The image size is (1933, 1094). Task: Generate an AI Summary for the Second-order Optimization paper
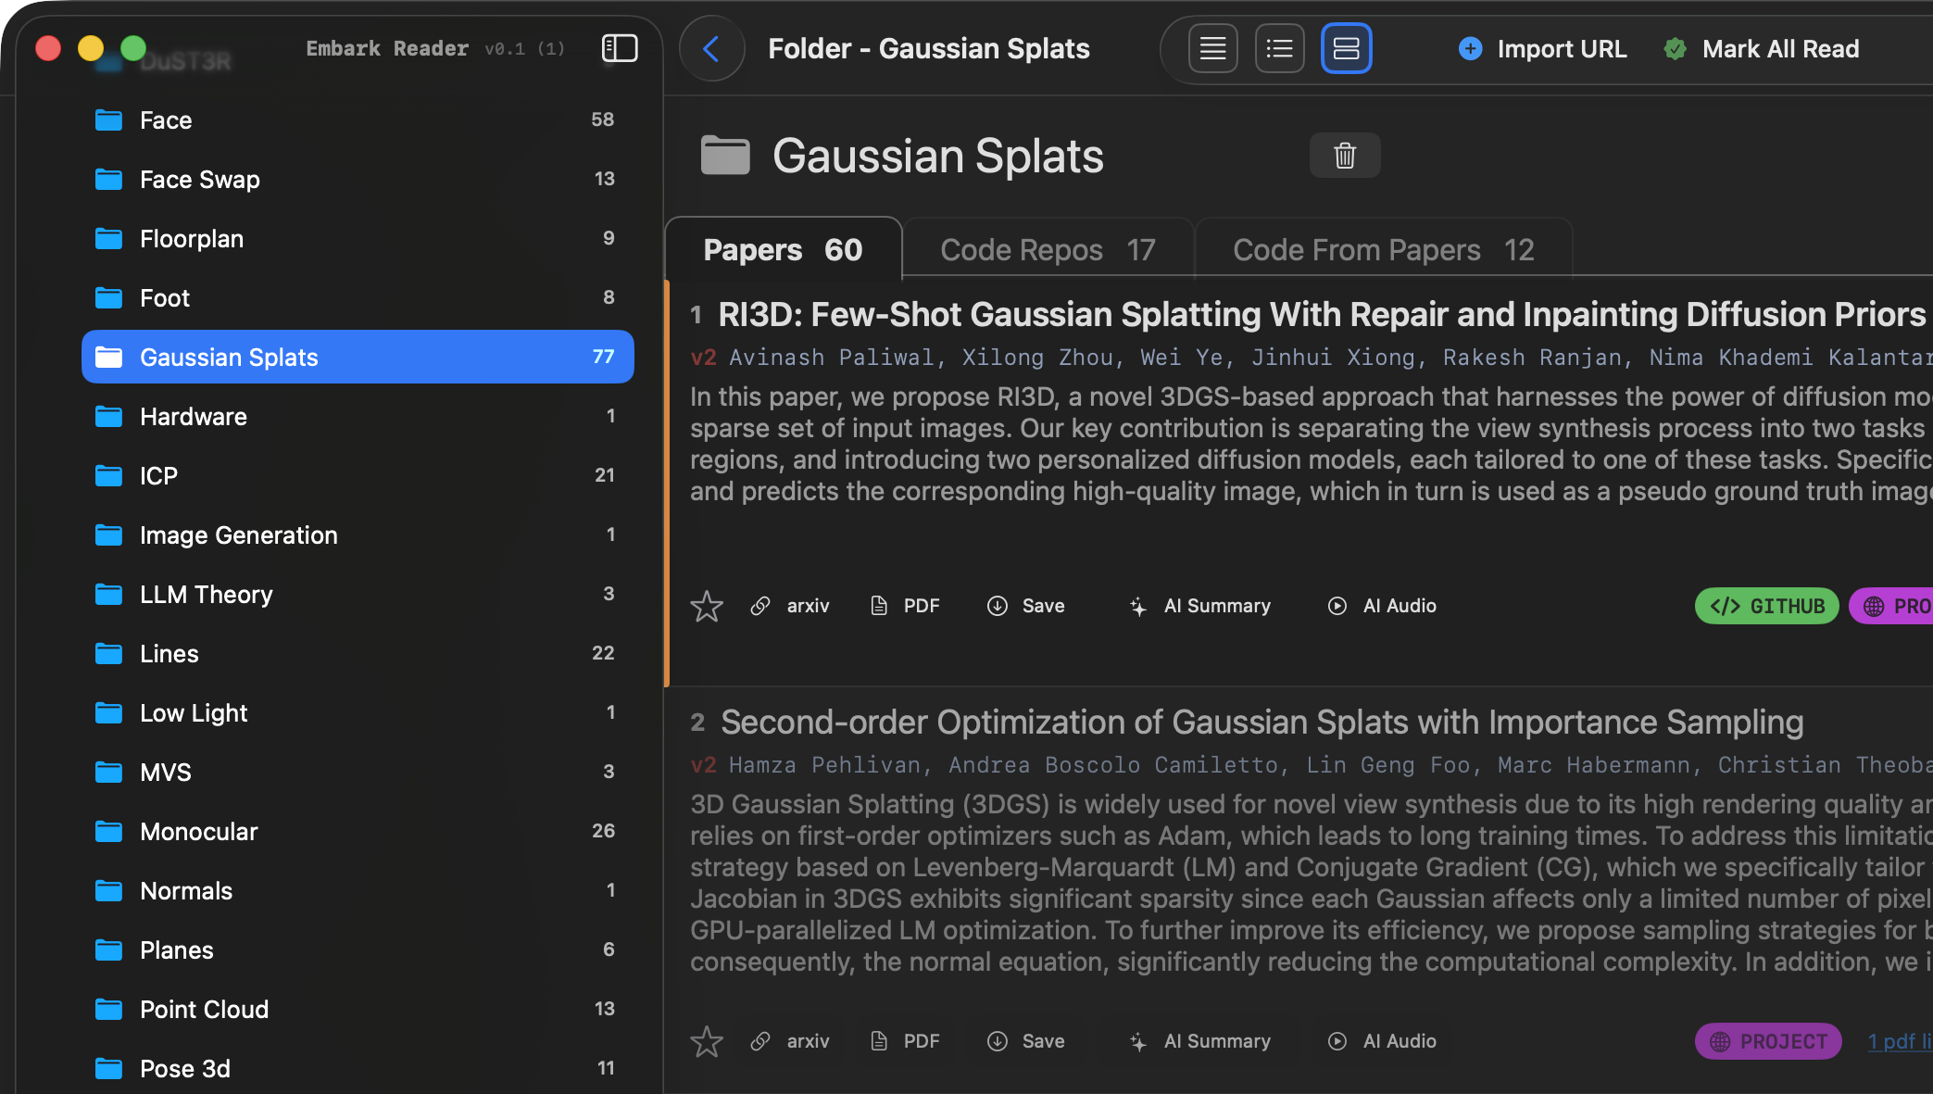(1200, 1041)
